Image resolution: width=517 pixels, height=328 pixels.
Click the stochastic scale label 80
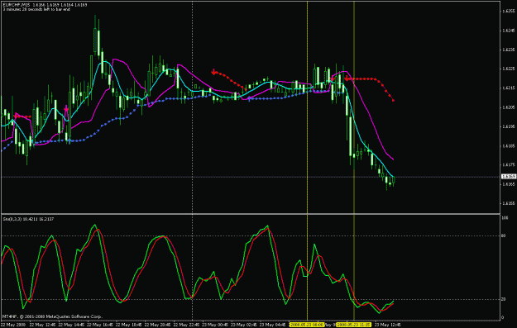(x=503, y=235)
